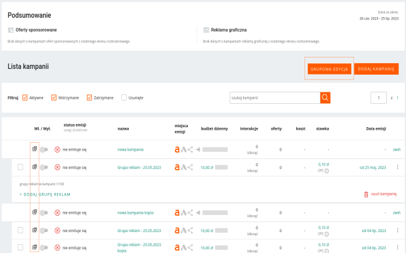
Task: Click the share network icon in nowa kampania kopia row
Action: pyautogui.click(x=190, y=213)
